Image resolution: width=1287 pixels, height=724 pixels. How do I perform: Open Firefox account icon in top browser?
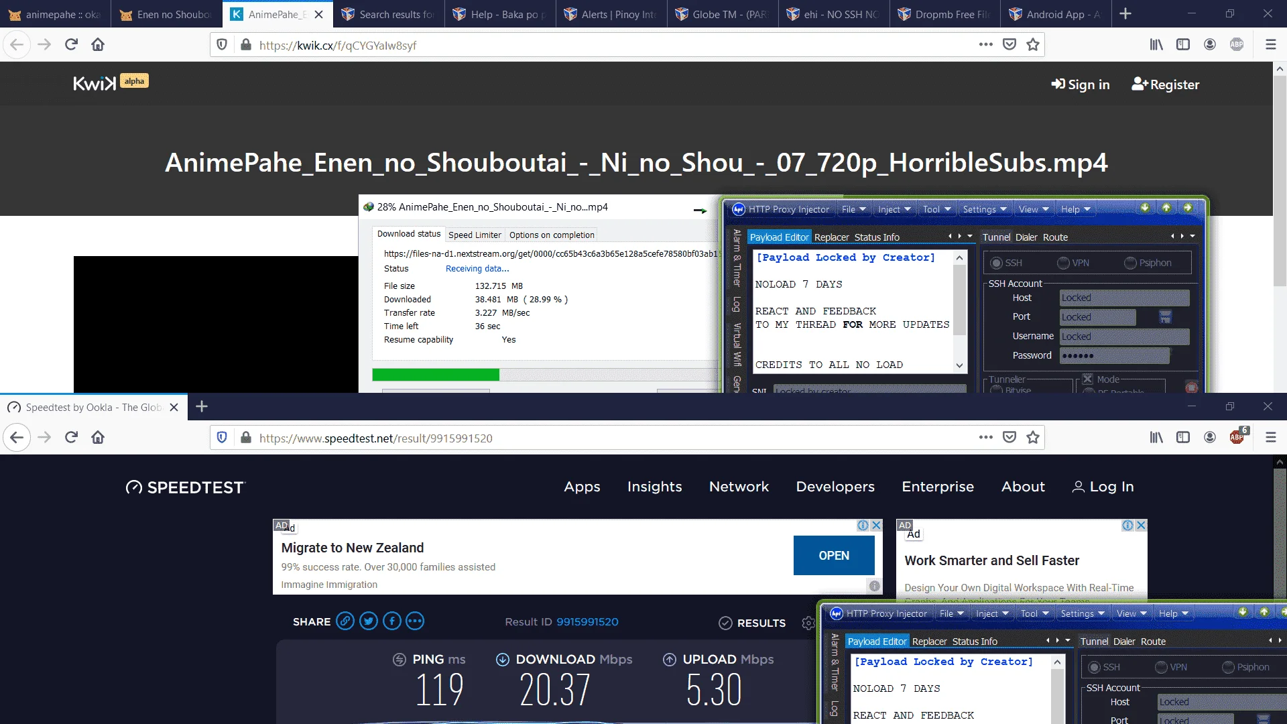click(x=1210, y=44)
